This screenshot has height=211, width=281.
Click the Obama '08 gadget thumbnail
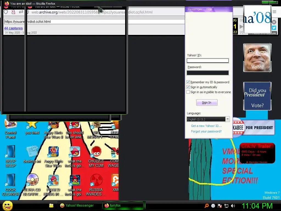click(x=257, y=19)
